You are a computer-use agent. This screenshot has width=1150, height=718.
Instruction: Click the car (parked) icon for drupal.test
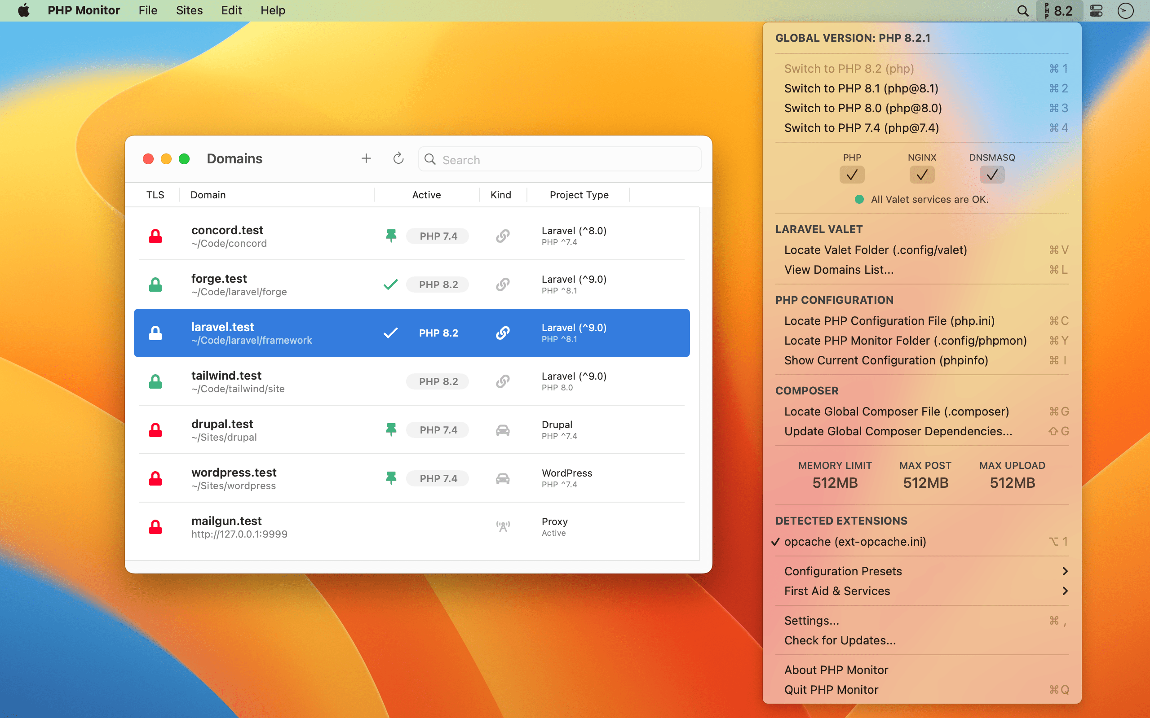(503, 430)
